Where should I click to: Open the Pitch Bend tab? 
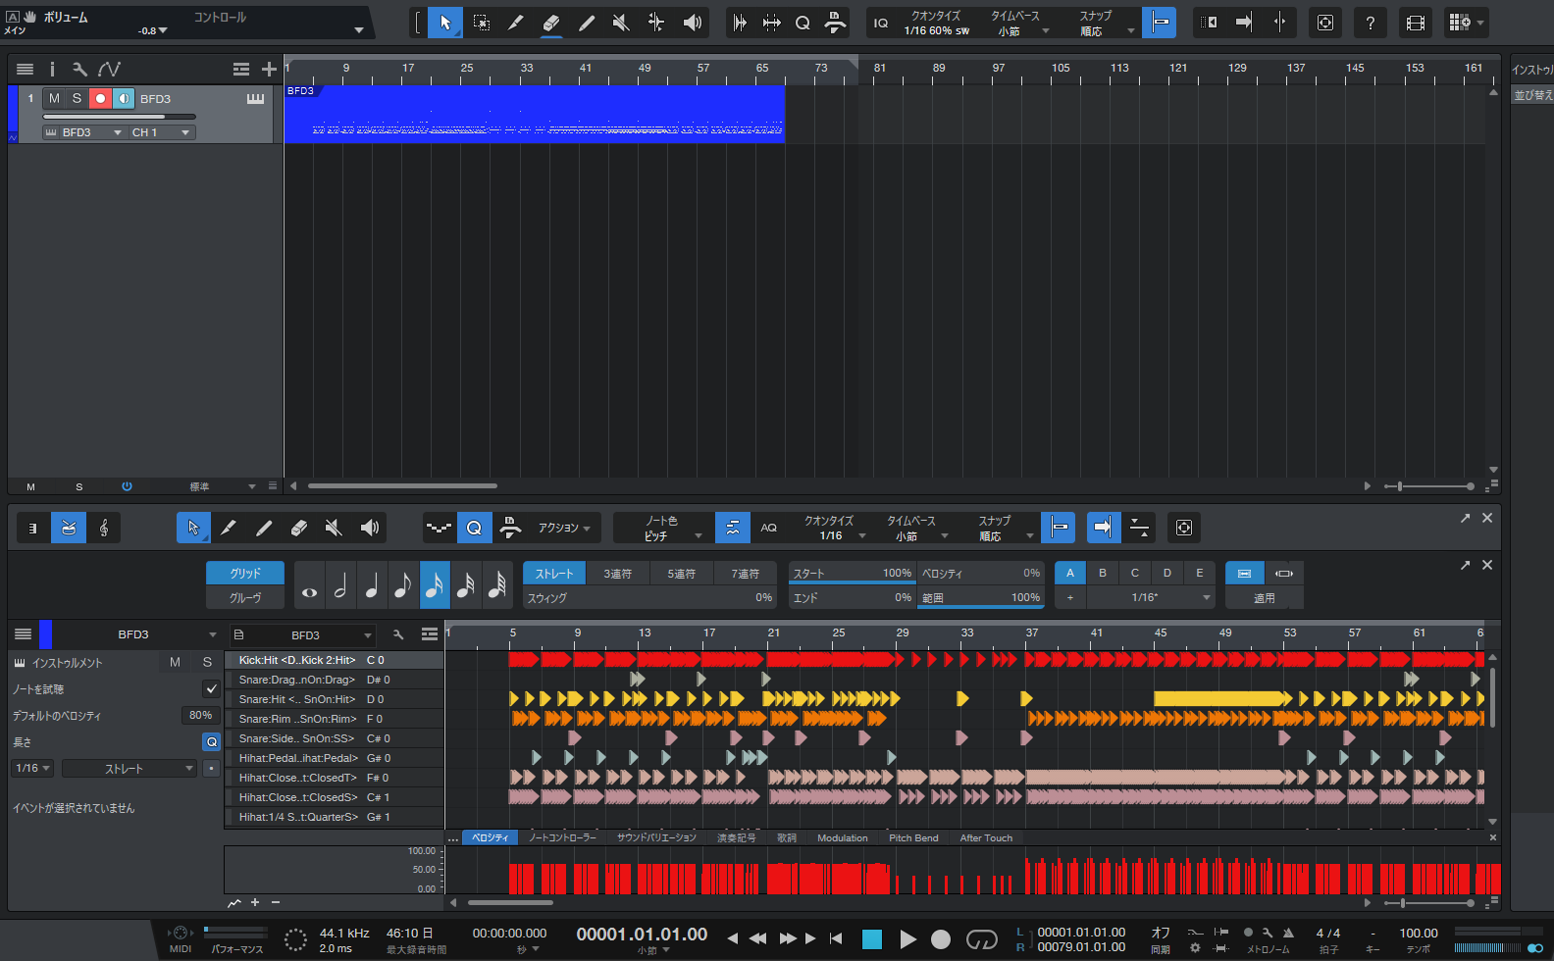click(912, 838)
